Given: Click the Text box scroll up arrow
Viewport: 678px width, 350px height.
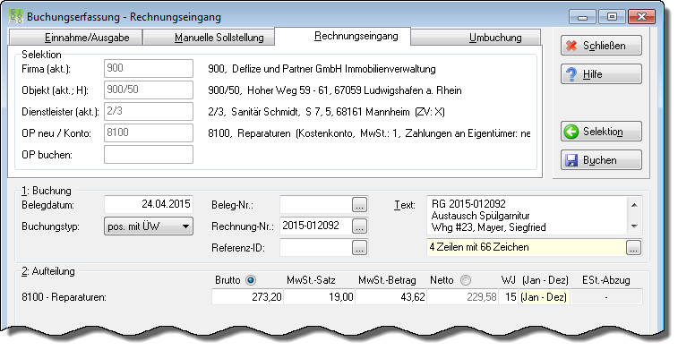Looking at the screenshot, I should 634,205.
